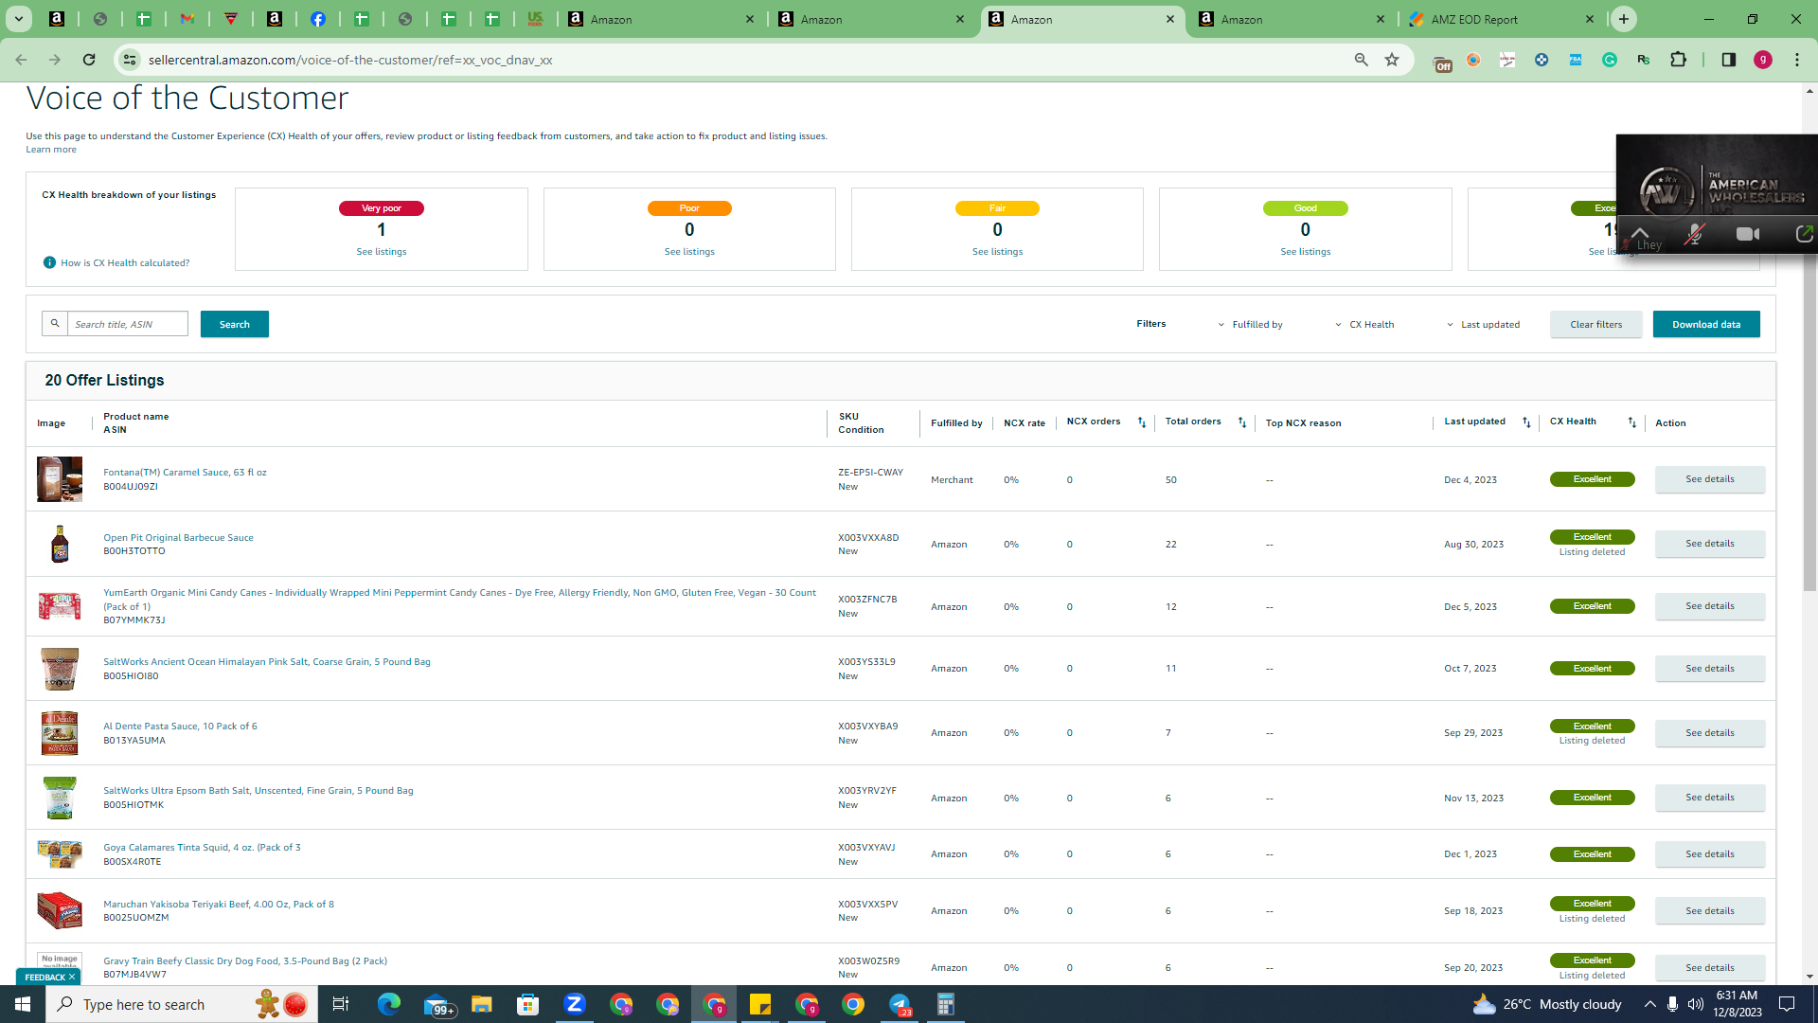The image size is (1818, 1023).
Task: Click Clear filters
Action: click(1596, 324)
